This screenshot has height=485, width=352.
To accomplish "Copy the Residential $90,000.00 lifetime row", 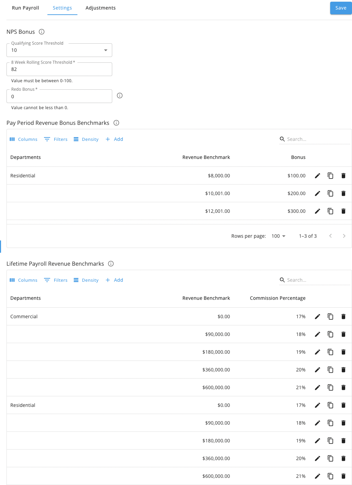I will (x=331, y=423).
